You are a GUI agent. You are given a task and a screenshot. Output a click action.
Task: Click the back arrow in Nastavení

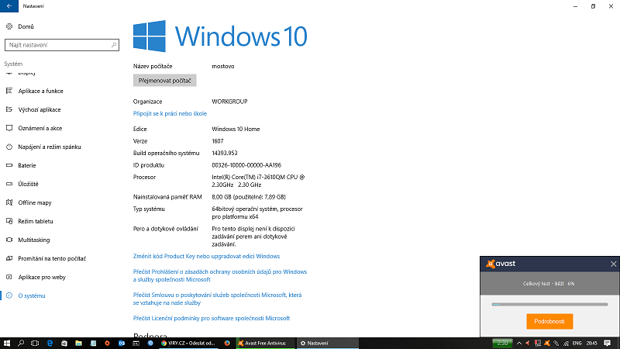pos(7,6)
